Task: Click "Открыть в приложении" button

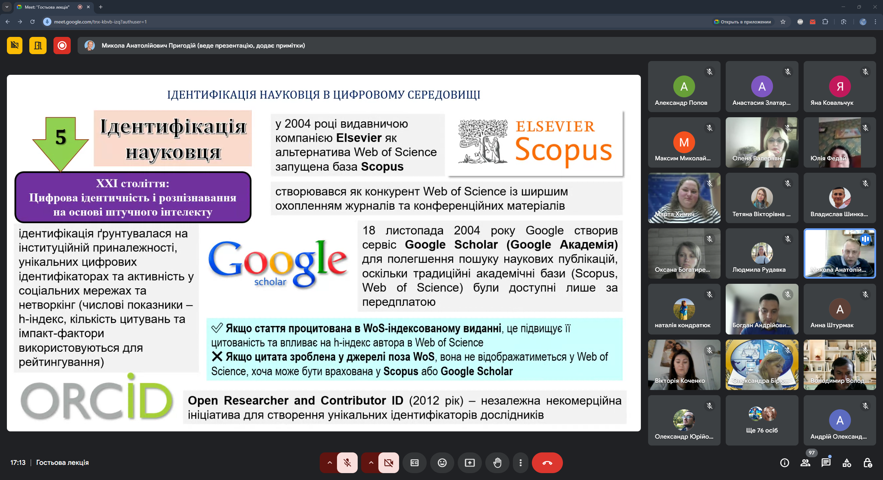Action: tap(743, 22)
